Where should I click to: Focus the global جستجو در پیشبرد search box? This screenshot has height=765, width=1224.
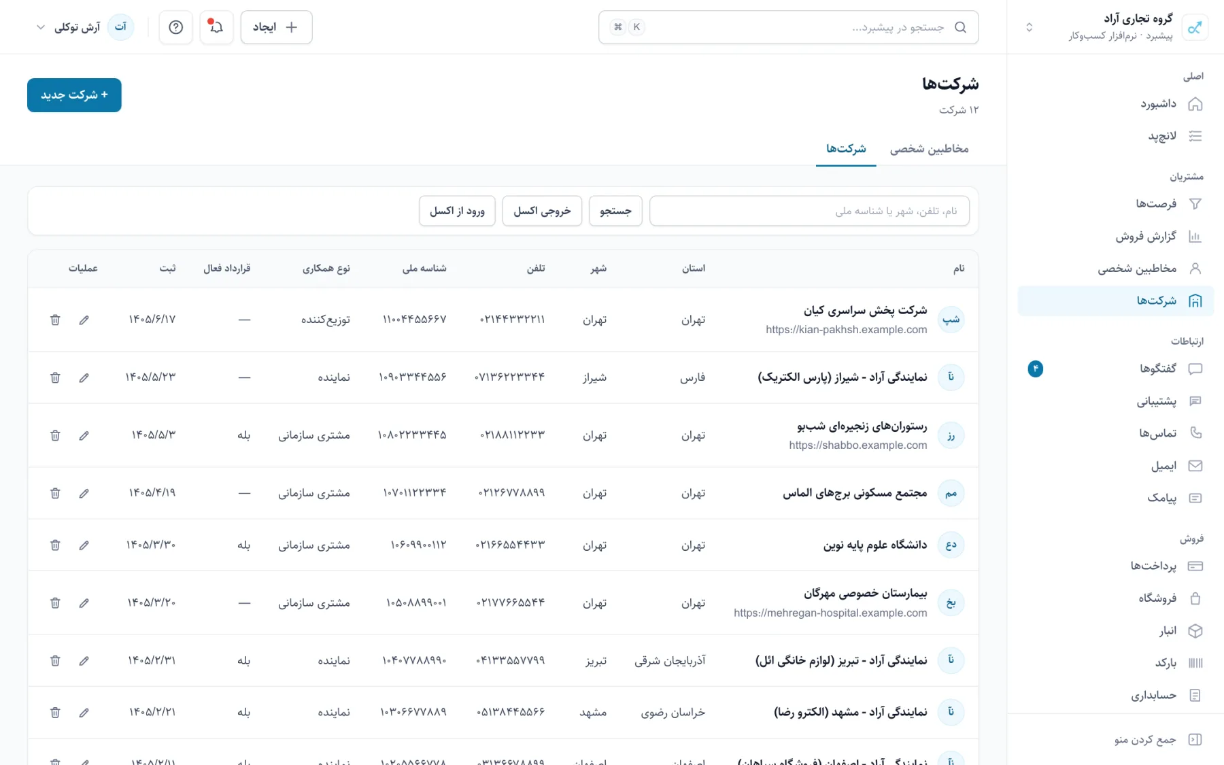click(x=789, y=27)
